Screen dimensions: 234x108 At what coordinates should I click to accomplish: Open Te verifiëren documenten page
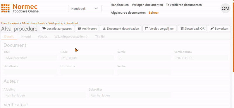(x=184, y=5)
